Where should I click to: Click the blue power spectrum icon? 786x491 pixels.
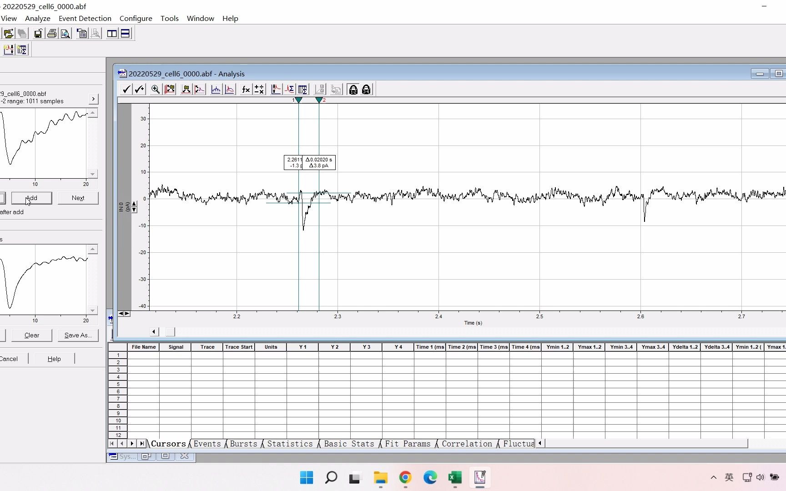(x=216, y=90)
